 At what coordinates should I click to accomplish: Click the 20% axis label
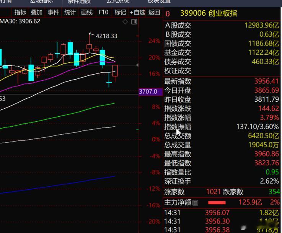pos(154,57)
